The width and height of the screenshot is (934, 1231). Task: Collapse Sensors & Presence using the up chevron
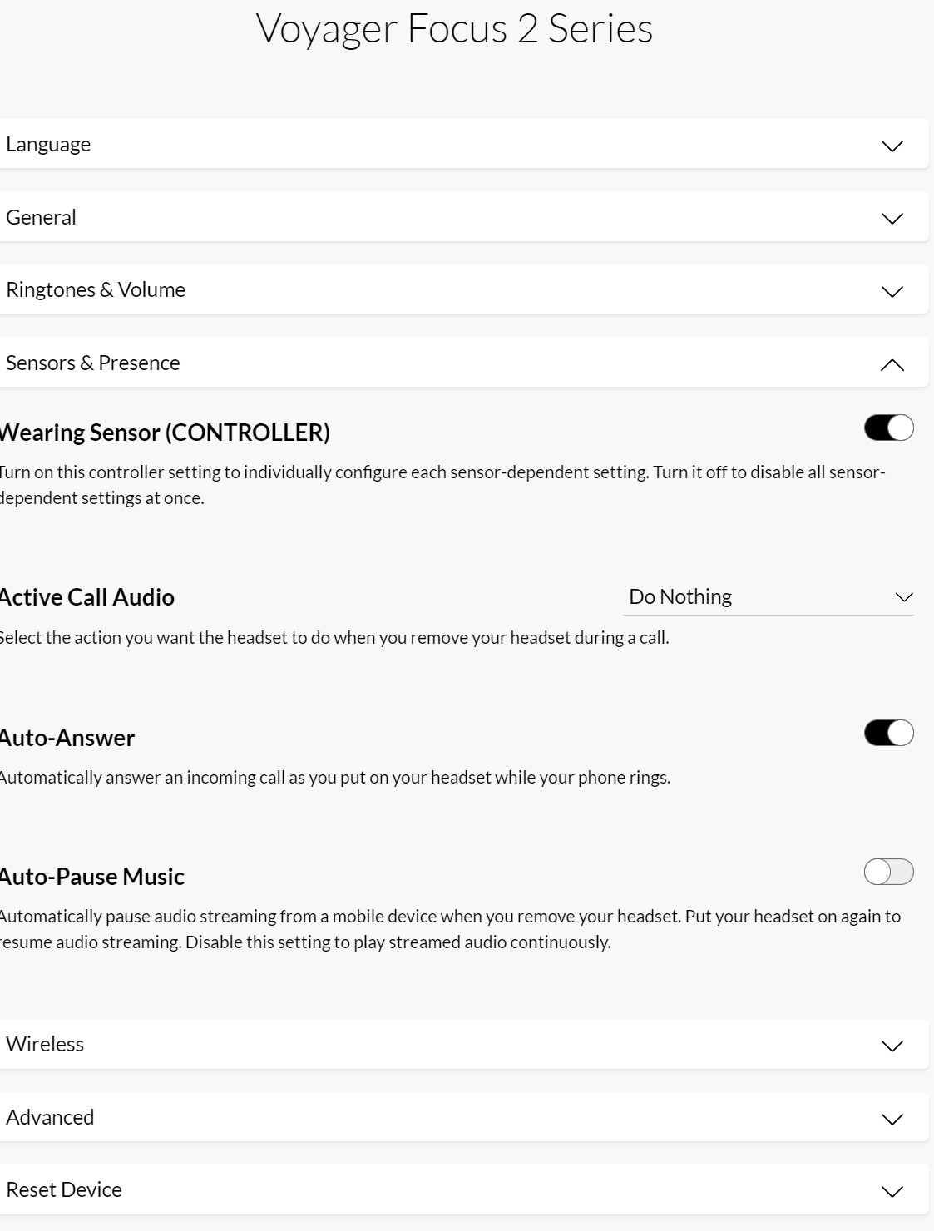click(892, 364)
